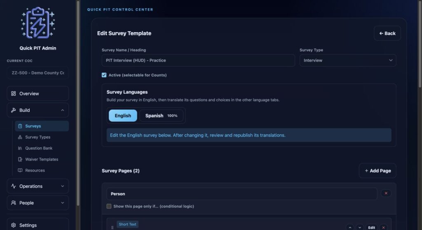Click the Survey Types shapes icon
The height and width of the screenshot is (230, 422).
tap(20, 137)
